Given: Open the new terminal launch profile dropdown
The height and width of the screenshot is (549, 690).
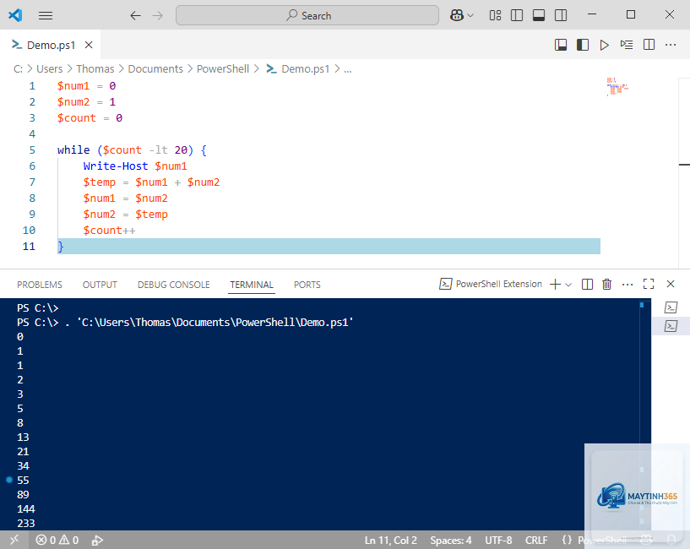Looking at the screenshot, I should point(568,285).
